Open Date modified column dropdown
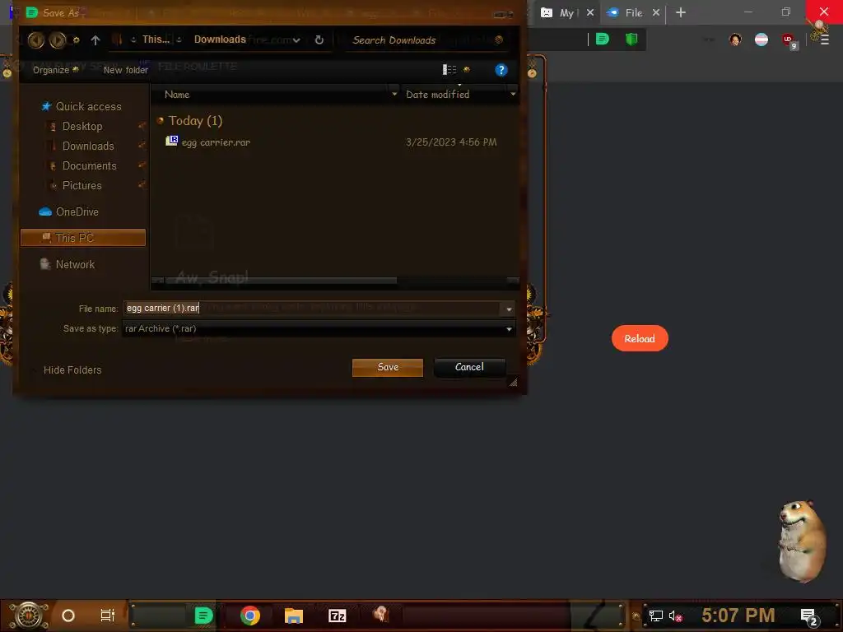Screen dimensions: 843x632 (513, 94)
